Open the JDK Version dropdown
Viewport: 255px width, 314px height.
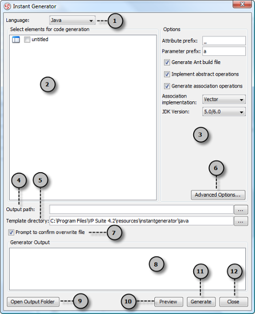click(x=224, y=112)
